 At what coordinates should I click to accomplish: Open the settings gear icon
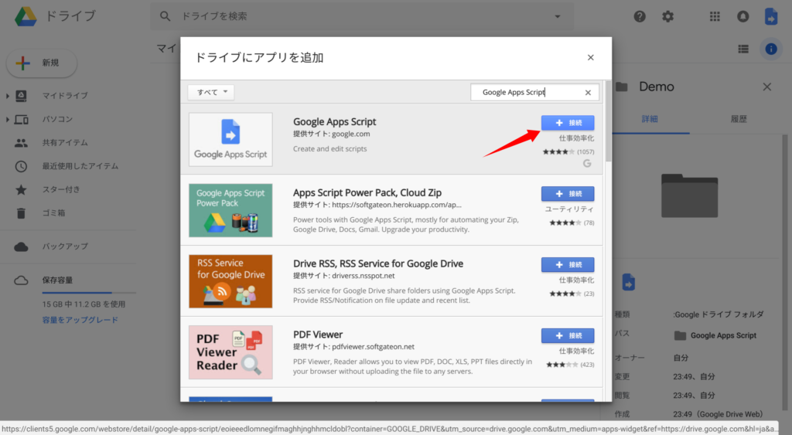coord(668,16)
